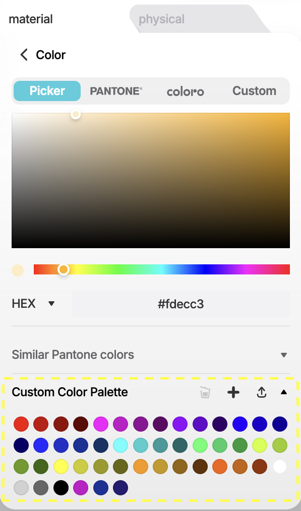Pick a red swatch from the palette
The width and height of the screenshot is (301, 511).
(21, 424)
